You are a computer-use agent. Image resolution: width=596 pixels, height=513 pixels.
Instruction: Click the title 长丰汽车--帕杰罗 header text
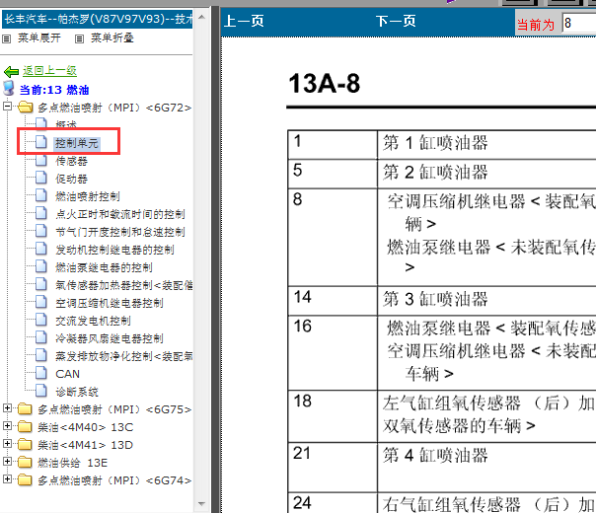(x=98, y=19)
